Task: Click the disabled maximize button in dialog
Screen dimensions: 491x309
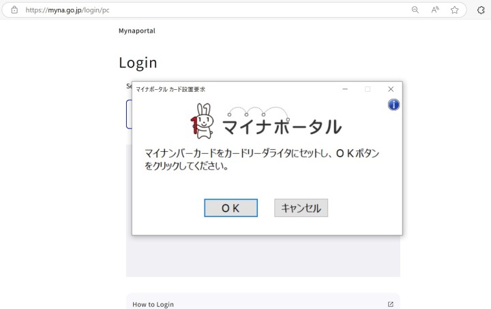Action: click(x=368, y=89)
